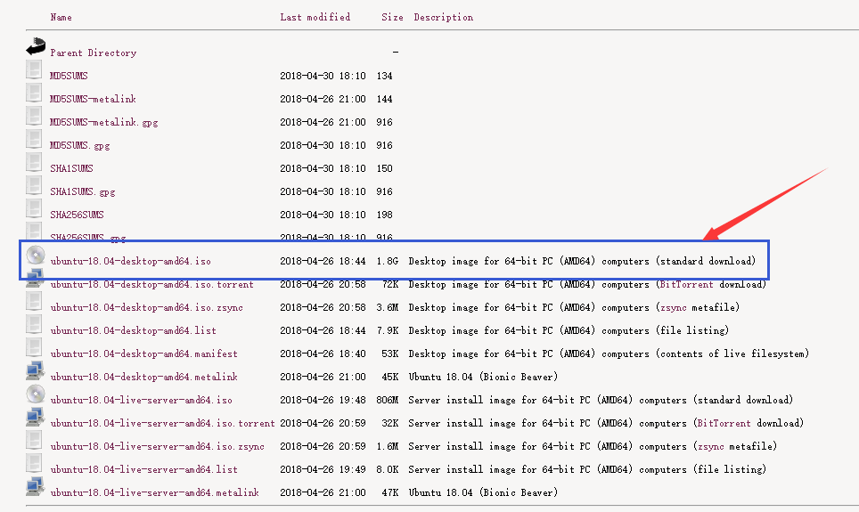This screenshot has height=512, width=859.
Task: Open ubuntu-18.04-live-server-amd64.iso.torrent link
Action: click(163, 423)
